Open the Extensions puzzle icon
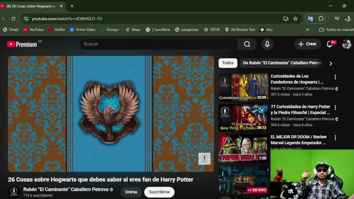Image resolution: width=354 pixels, height=199 pixels. tap(321, 19)
